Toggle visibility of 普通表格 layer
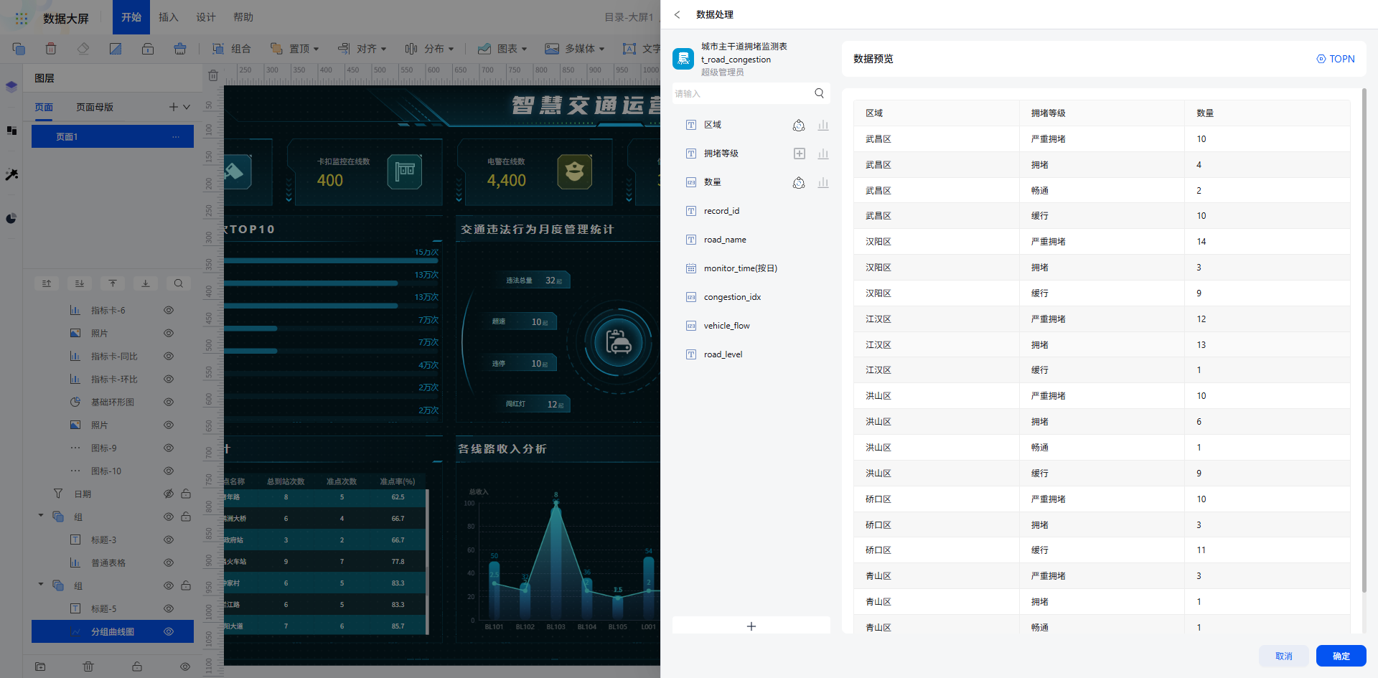The width and height of the screenshot is (1378, 678). 169,563
